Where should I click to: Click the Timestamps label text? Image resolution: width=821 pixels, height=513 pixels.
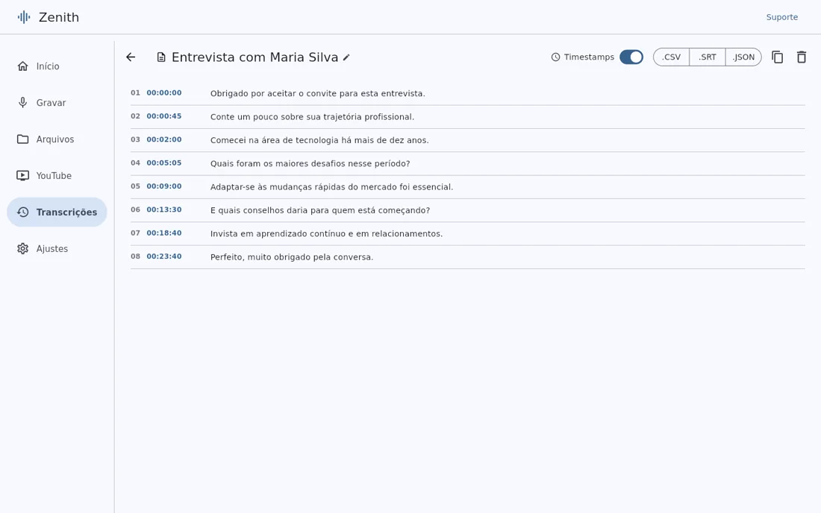pyautogui.click(x=589, y=57)
